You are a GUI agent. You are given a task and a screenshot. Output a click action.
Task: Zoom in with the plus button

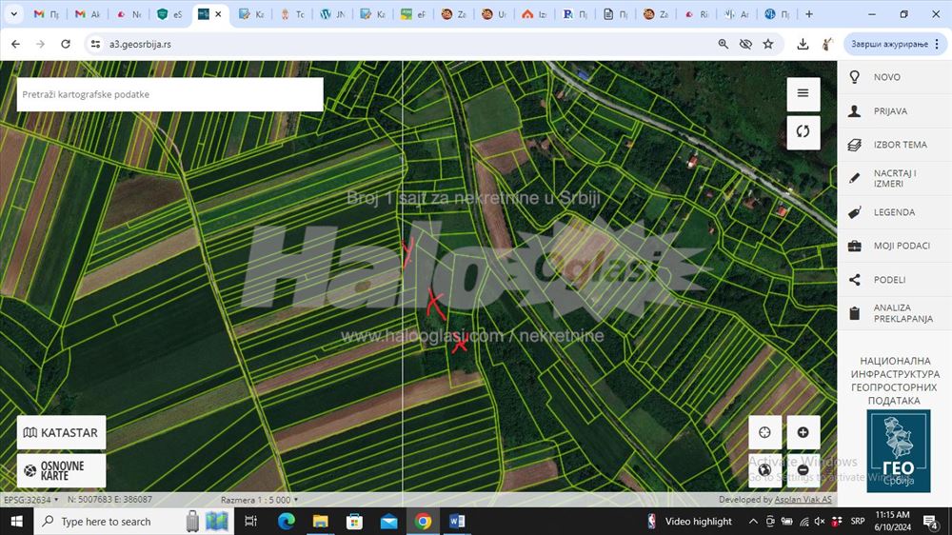[x=803, y=432]
